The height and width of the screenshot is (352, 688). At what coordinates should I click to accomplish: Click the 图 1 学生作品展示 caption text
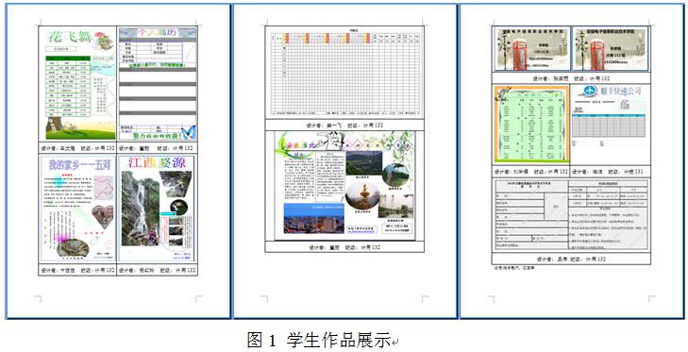(319, 340)
